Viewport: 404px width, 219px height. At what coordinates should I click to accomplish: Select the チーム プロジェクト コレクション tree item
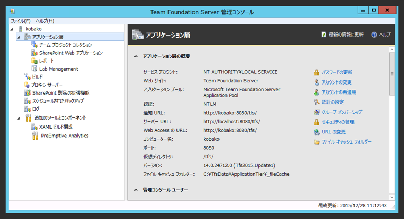65,45
